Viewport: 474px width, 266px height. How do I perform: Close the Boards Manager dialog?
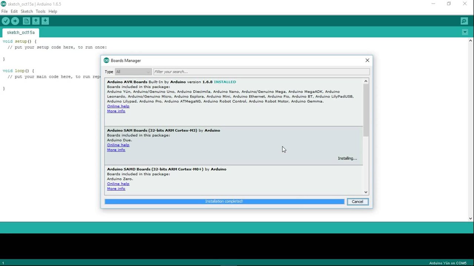click(x=367, y=60)
